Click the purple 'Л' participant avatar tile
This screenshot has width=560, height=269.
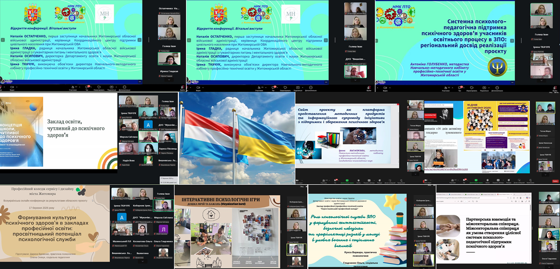tap(164, 230)
